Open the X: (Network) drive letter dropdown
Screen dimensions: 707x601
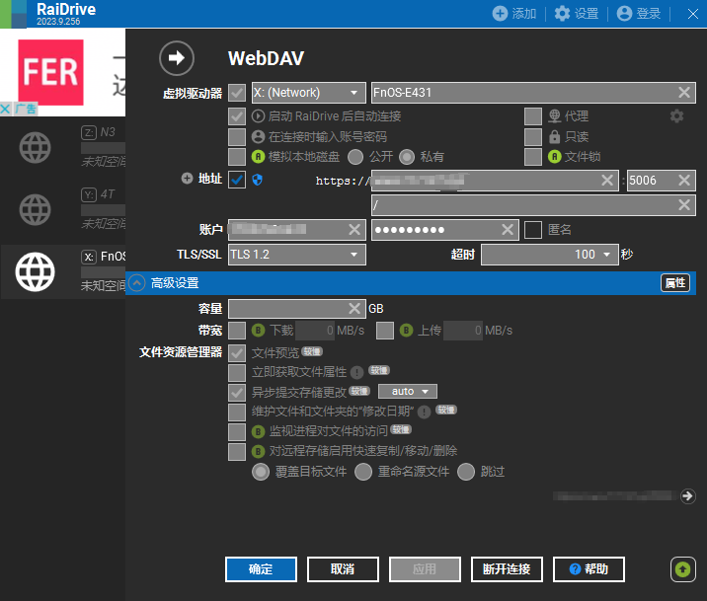pyautogui.click(x=308, y=93)
